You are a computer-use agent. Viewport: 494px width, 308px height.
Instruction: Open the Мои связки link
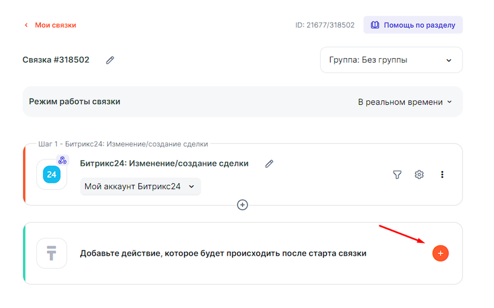tap(55, 25)
